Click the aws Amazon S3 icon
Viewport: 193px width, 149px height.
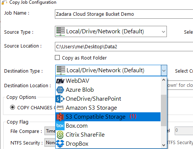pos(60,107)
